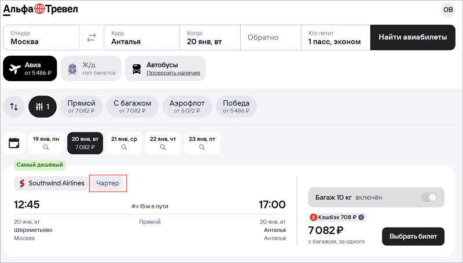Click the Moscow origin input field
Viewport: 463px width, 263px height.
(41, 38)
